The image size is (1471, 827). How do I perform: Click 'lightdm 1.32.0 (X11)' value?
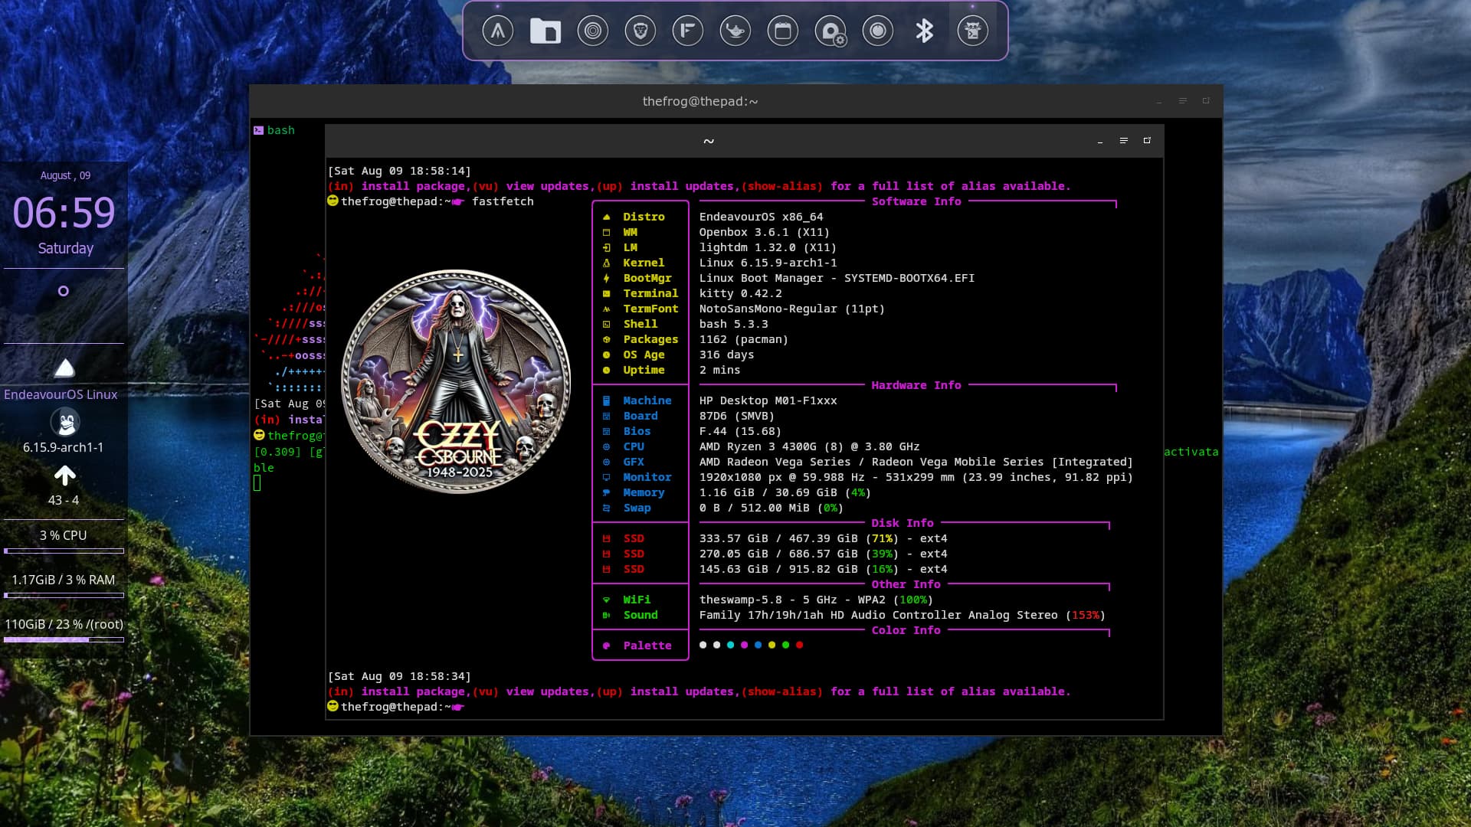pos(768,247)
